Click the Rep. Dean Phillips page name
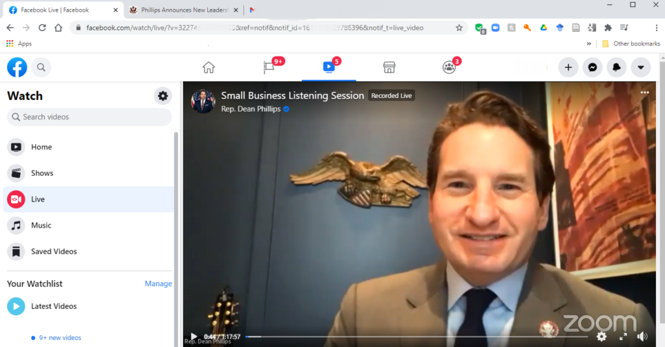 pos(251,109)
